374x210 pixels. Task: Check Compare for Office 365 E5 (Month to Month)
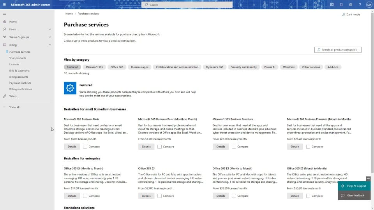(308, 196)
